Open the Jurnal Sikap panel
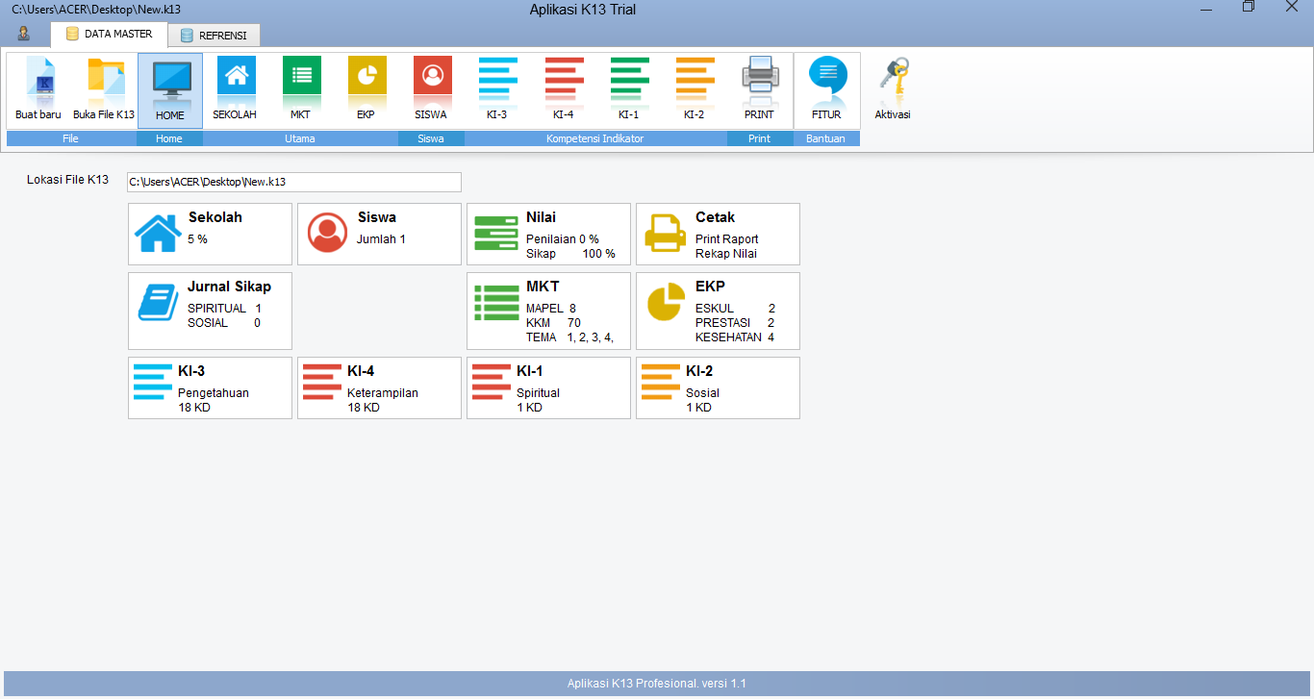The width and height of the screenshot is (1314, 699). [x=210, y=311]
